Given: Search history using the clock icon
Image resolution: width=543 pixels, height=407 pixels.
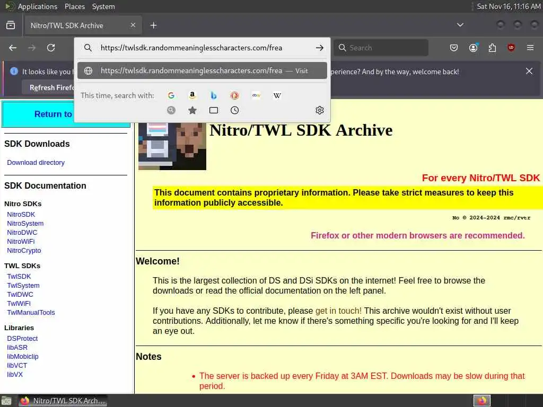Looking at the screenshot, I should [234, 110].
